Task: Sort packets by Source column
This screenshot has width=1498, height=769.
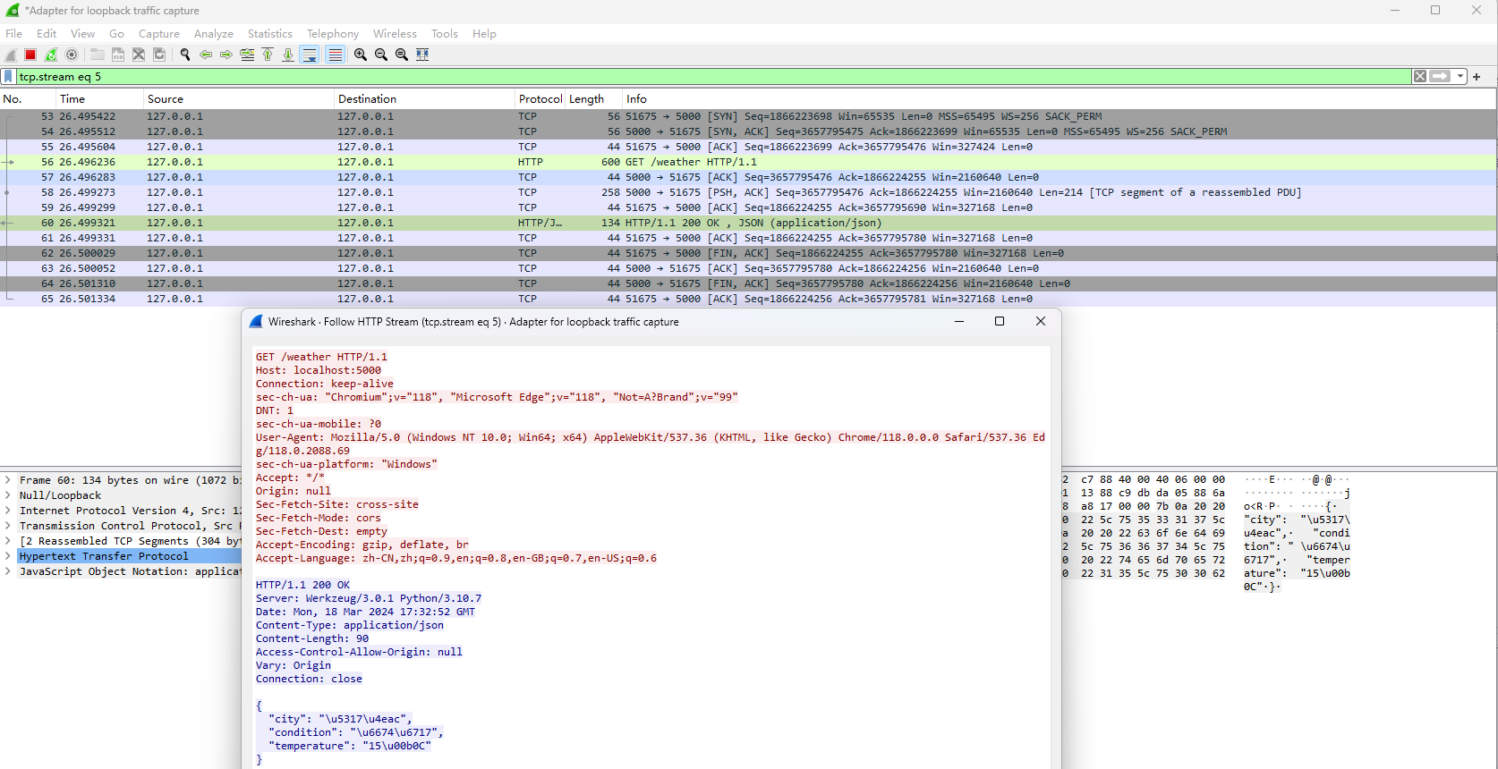Action: click(239, 99)
